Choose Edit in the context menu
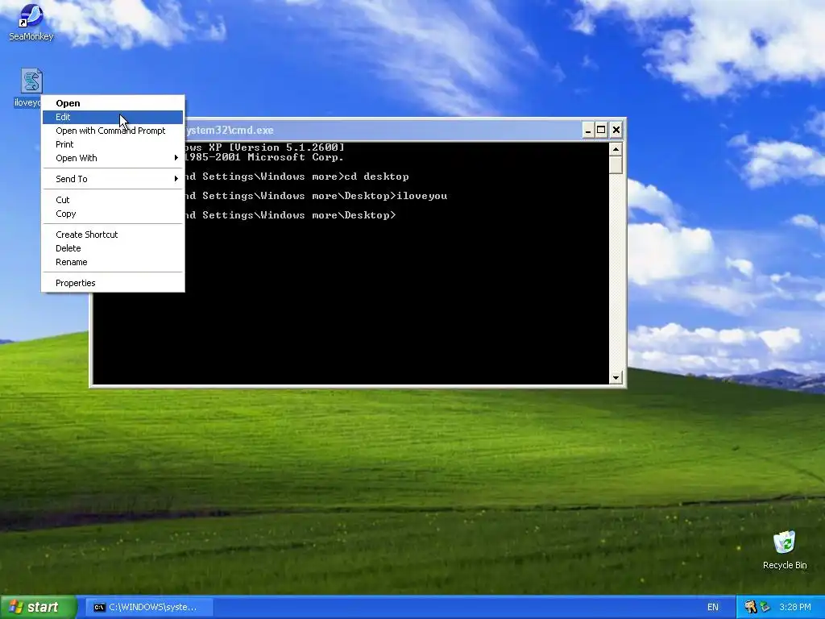 click(113, 117)
